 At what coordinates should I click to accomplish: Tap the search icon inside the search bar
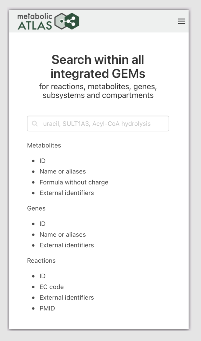point(35,123)
